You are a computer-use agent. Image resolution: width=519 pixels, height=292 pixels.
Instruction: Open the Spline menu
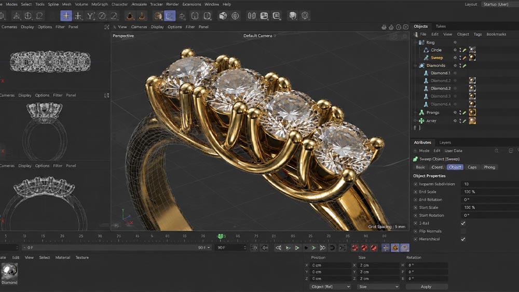pos(53,4)
